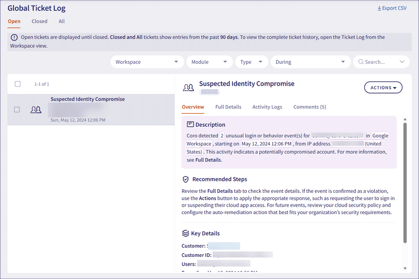Screen dimensions: 419x279
Task: Click the info icon in the notice banner
Action: tap(14, 37)
